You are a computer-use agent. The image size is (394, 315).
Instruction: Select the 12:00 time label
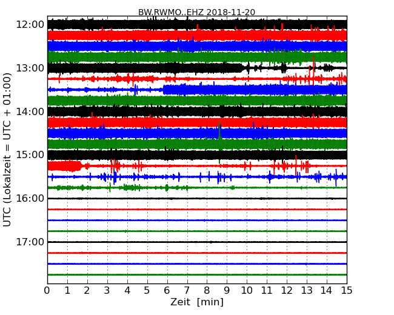point(30,25)
